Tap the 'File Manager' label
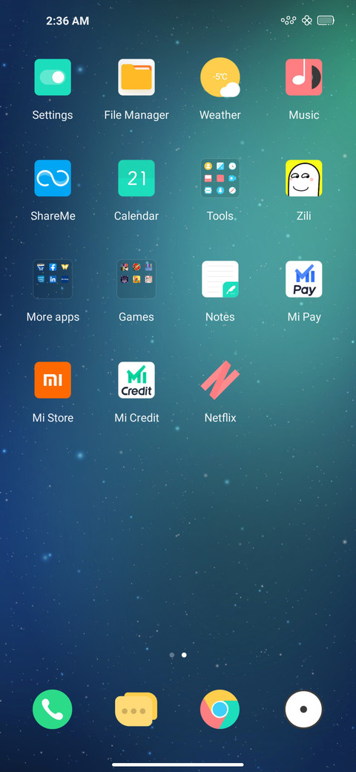Screen dimensions: 356x772 point(136,115)
